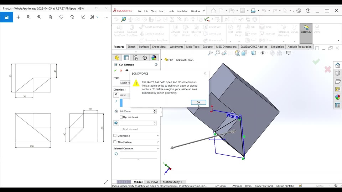Click Zoom to Area view icon

tap(217, 53)
